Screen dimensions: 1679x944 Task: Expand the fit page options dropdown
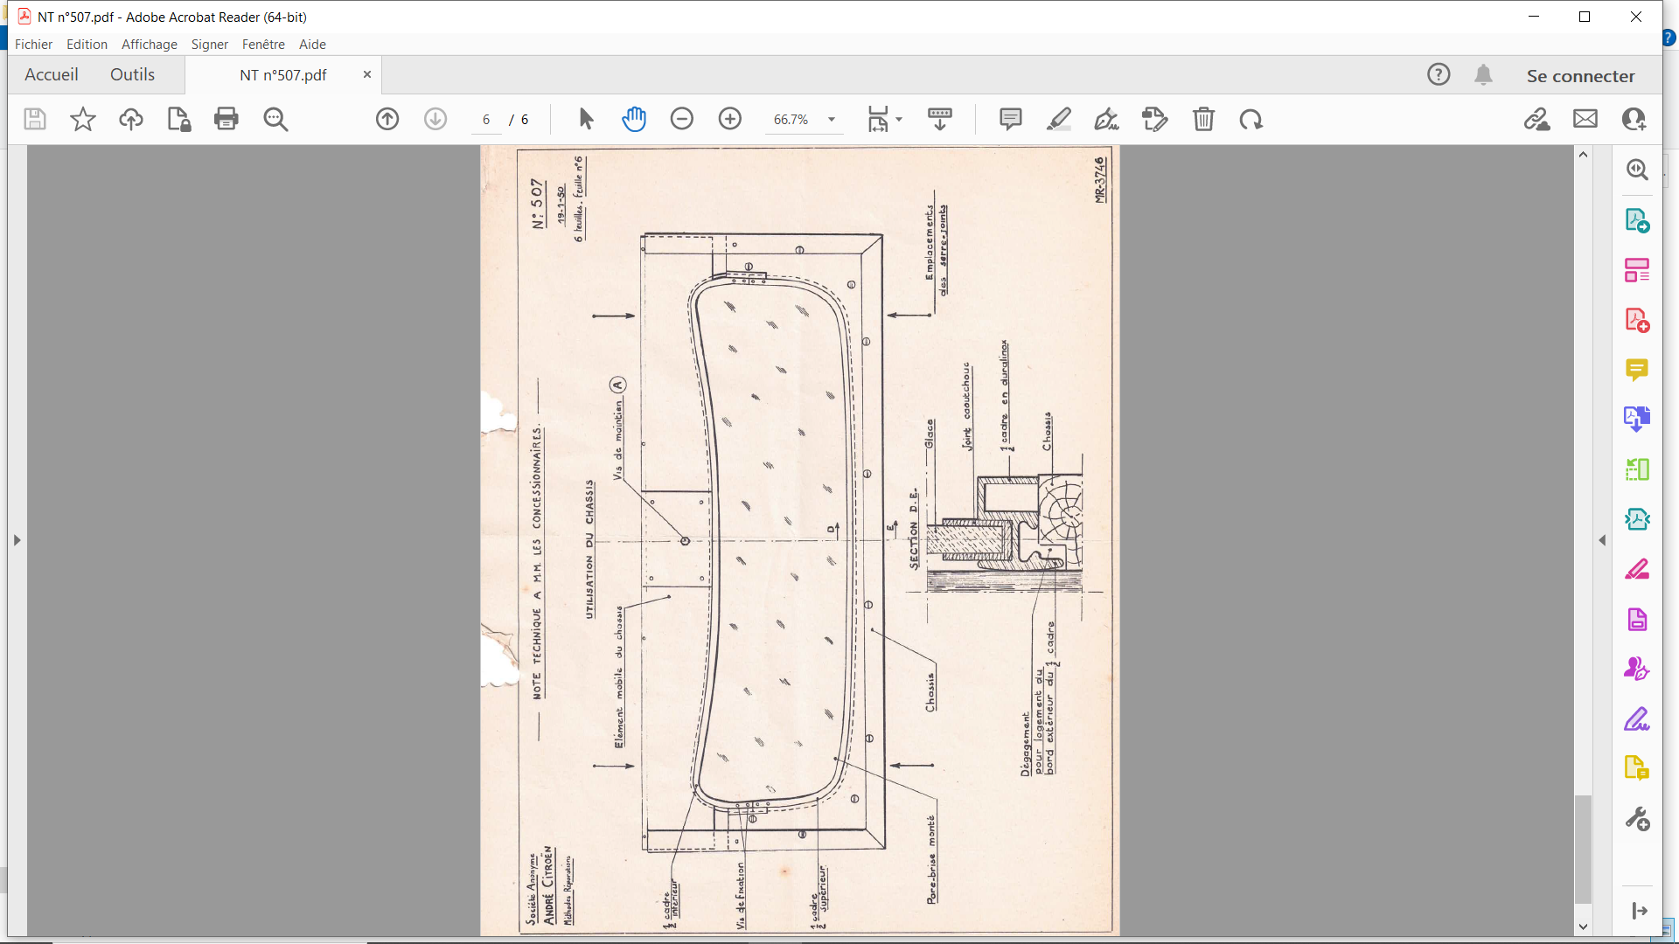899,120
